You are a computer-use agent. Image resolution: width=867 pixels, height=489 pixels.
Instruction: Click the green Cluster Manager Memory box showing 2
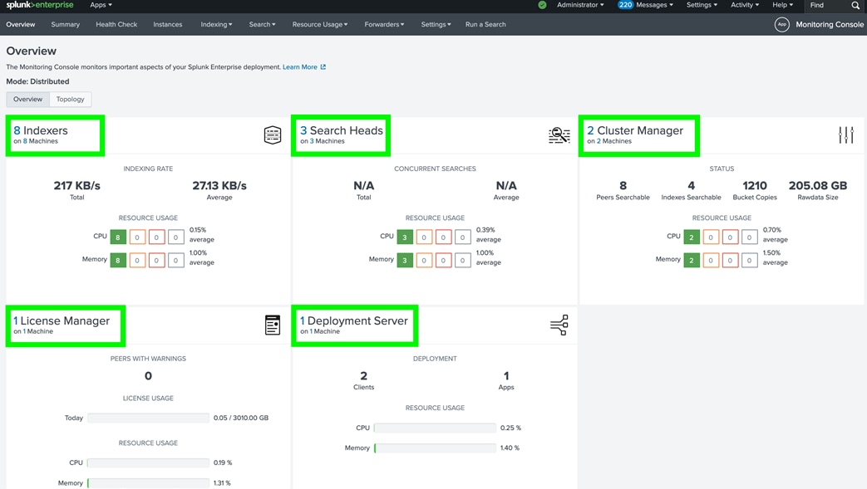(x=691, y=260)
